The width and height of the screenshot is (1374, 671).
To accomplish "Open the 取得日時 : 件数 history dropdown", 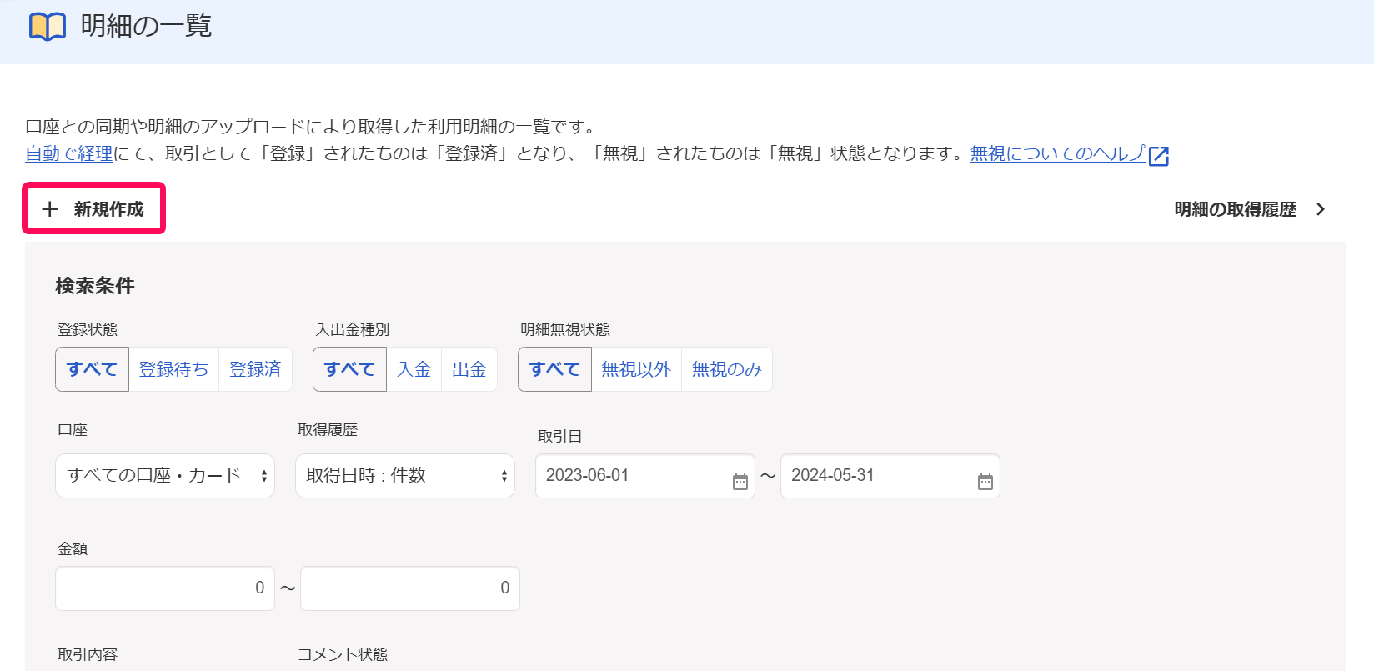I will click(x=405, y=476).
